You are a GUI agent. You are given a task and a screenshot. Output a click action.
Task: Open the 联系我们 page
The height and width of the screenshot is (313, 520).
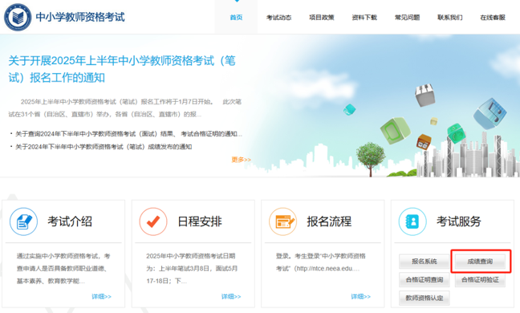point(450,18)
